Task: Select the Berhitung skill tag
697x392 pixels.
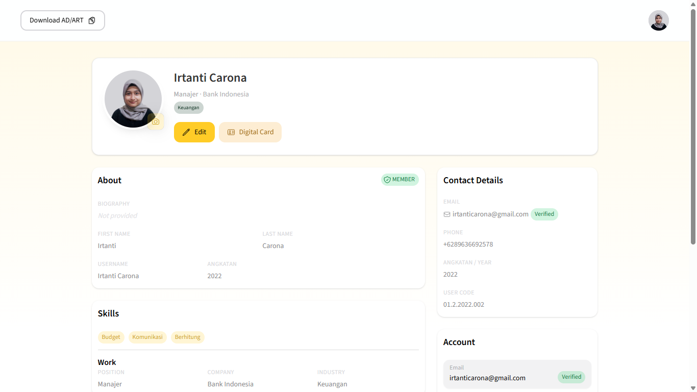Action: (x=187, y=337)
